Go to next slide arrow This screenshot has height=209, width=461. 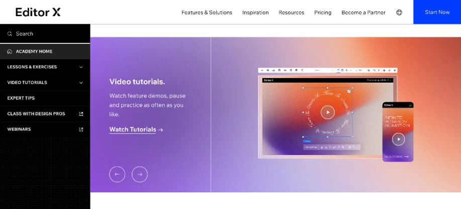tap(140, 174)
